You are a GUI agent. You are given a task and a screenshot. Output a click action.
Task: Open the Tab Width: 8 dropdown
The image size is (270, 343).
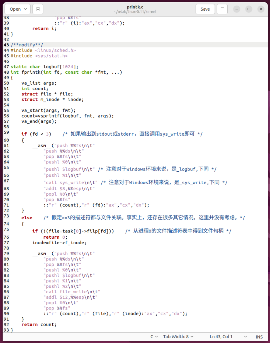click(178, 337)
